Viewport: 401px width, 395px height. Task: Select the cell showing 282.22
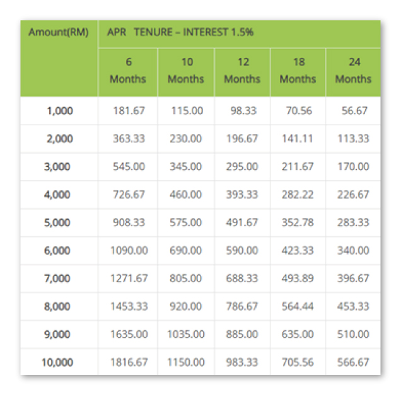[298, 195]
